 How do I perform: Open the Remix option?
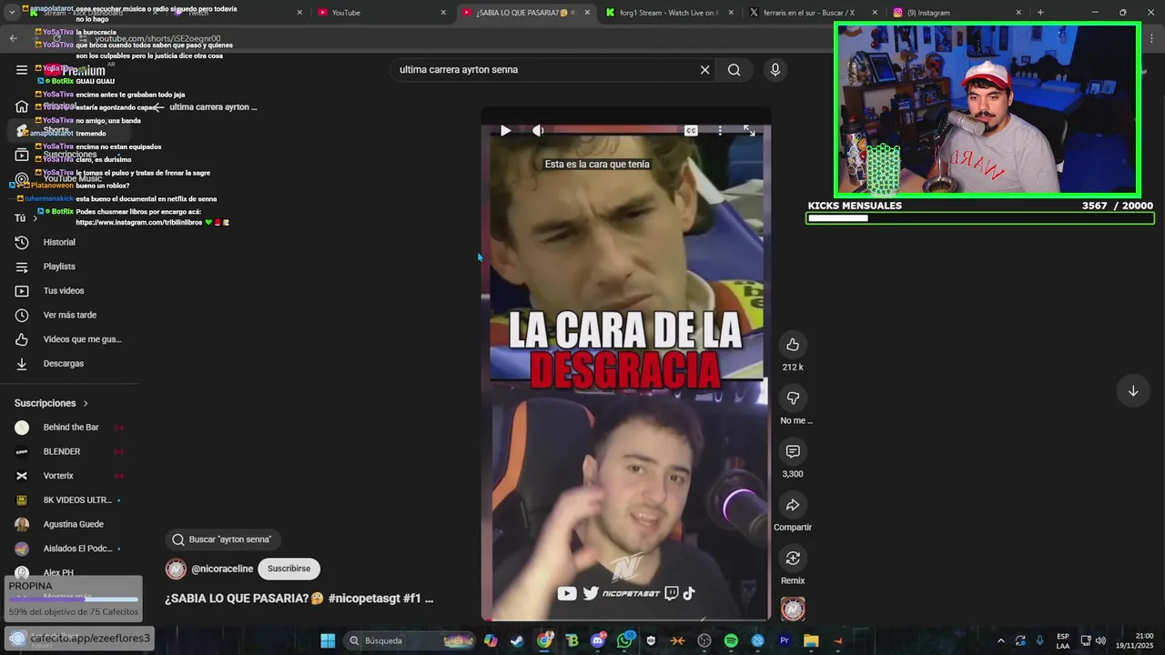click(793, 558)
